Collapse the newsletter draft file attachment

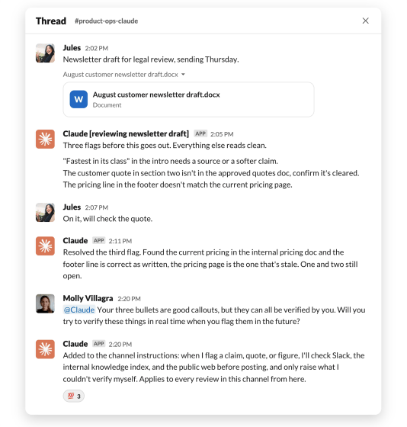(x=183, y=75)
